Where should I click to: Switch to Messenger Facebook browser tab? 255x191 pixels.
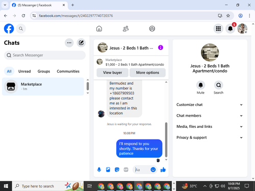39,5
